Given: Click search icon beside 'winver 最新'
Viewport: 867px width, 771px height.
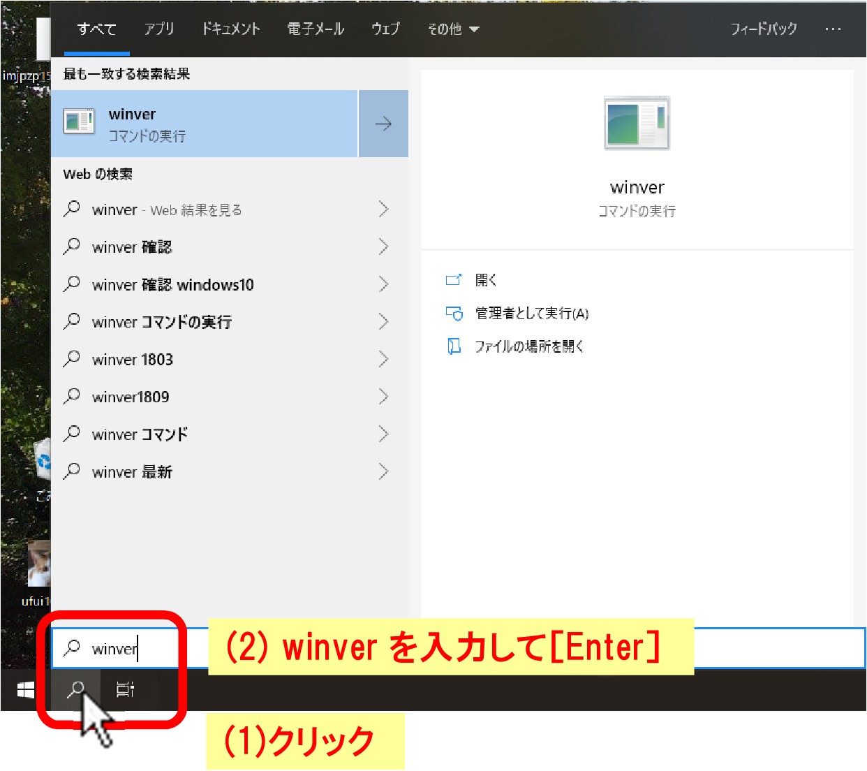Looking at the screenshot, I should click(x=72, y=471).
